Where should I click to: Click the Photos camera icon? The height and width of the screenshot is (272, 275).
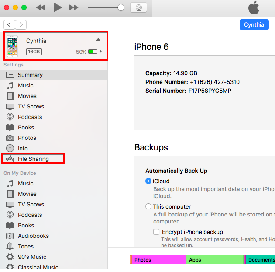coord(10,138)
